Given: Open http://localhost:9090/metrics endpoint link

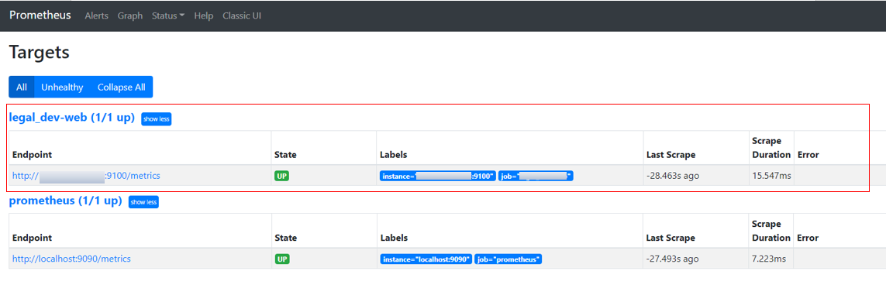Looking at the screenshot, I should [x=72, y=259].
